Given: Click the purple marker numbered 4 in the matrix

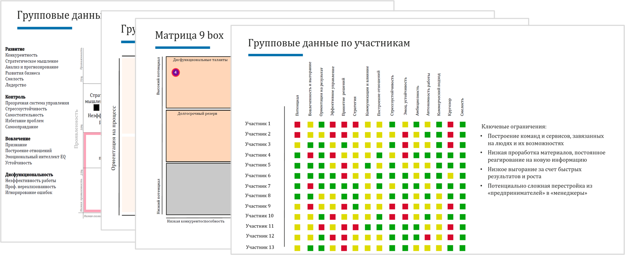Looking at the screenshot, I should [176, 72].
